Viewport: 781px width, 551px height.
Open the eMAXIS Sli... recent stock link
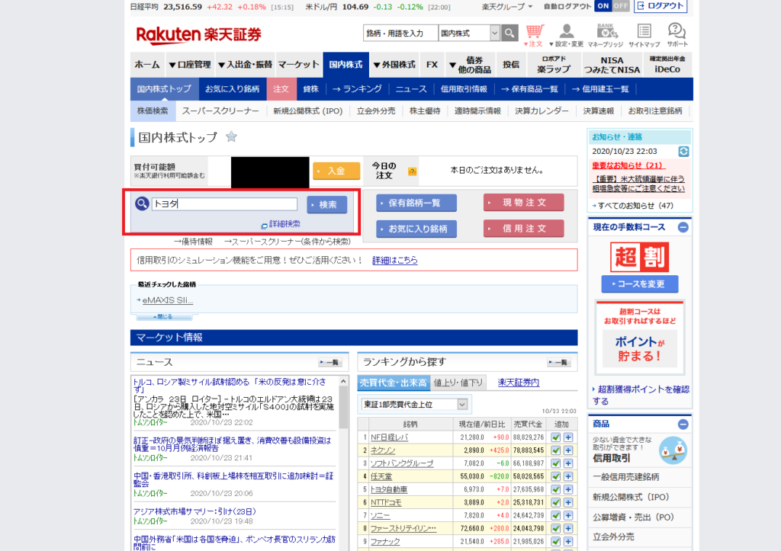click(167, 300)
